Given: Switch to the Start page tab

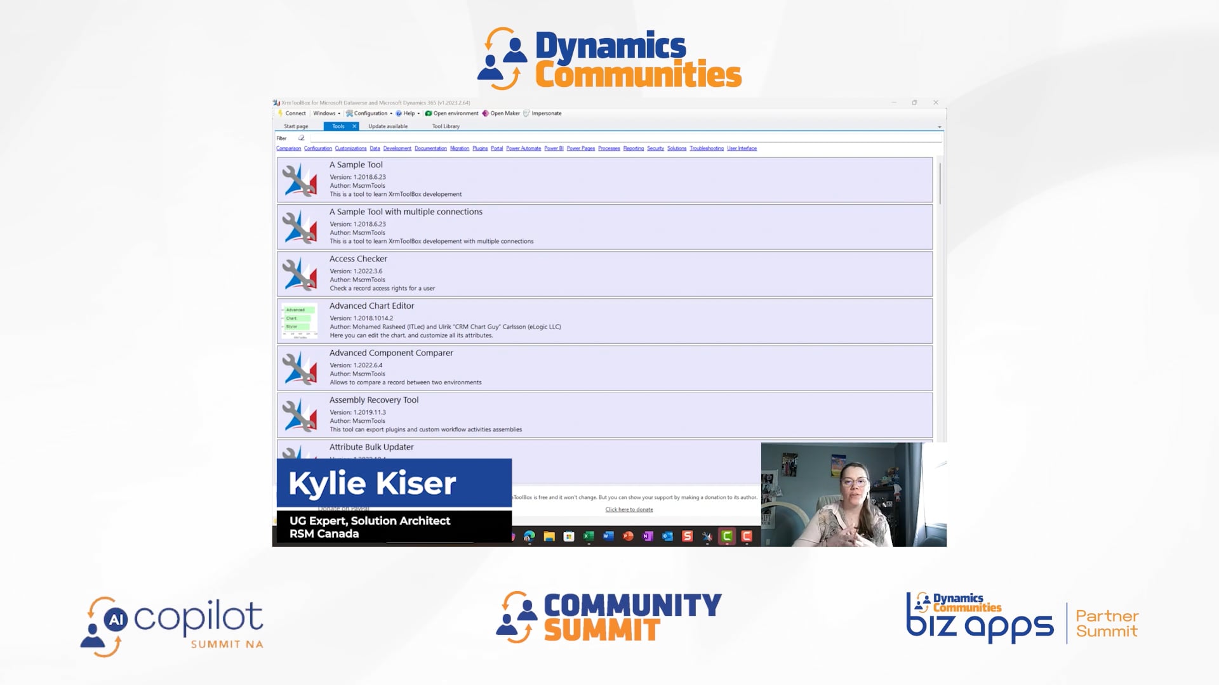Looking at the screenshot, I should 296,126.
